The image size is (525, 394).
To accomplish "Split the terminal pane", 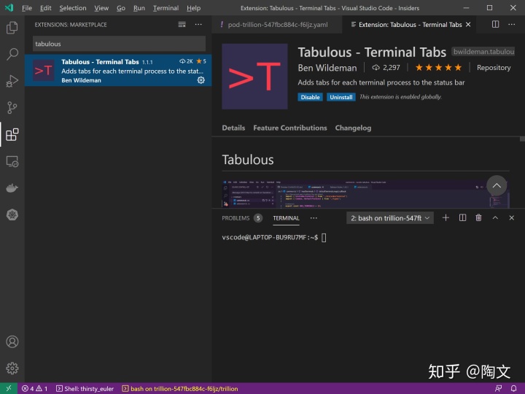I will 462,218.
